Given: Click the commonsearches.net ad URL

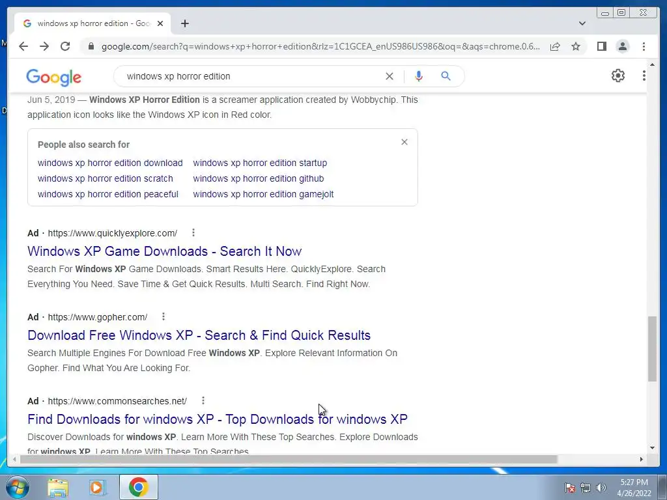Looking at the screenshot, I should coord(117,401).
